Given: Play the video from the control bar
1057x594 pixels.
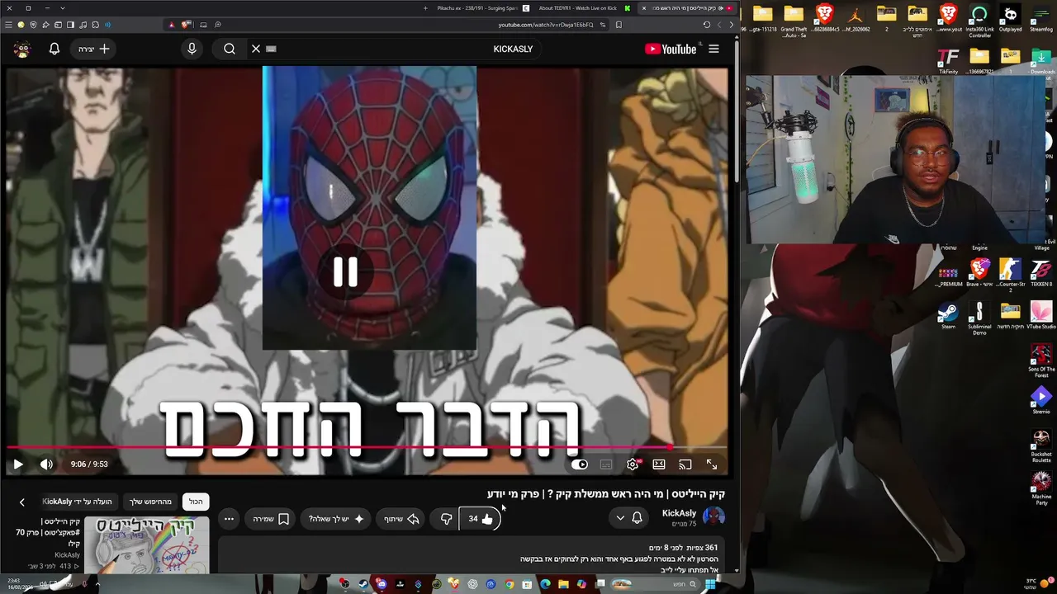Looking at the screenshot, I should pyautogui.click(x=17, y=464).
